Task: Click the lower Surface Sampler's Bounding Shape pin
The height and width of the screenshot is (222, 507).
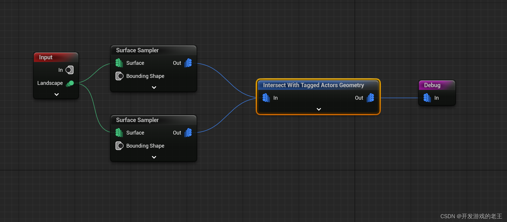Action: 119,146
